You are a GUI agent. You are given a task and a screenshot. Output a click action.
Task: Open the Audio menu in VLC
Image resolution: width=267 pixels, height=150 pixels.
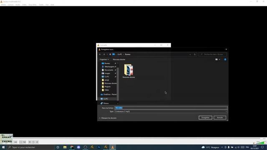[x=18, y=5]
